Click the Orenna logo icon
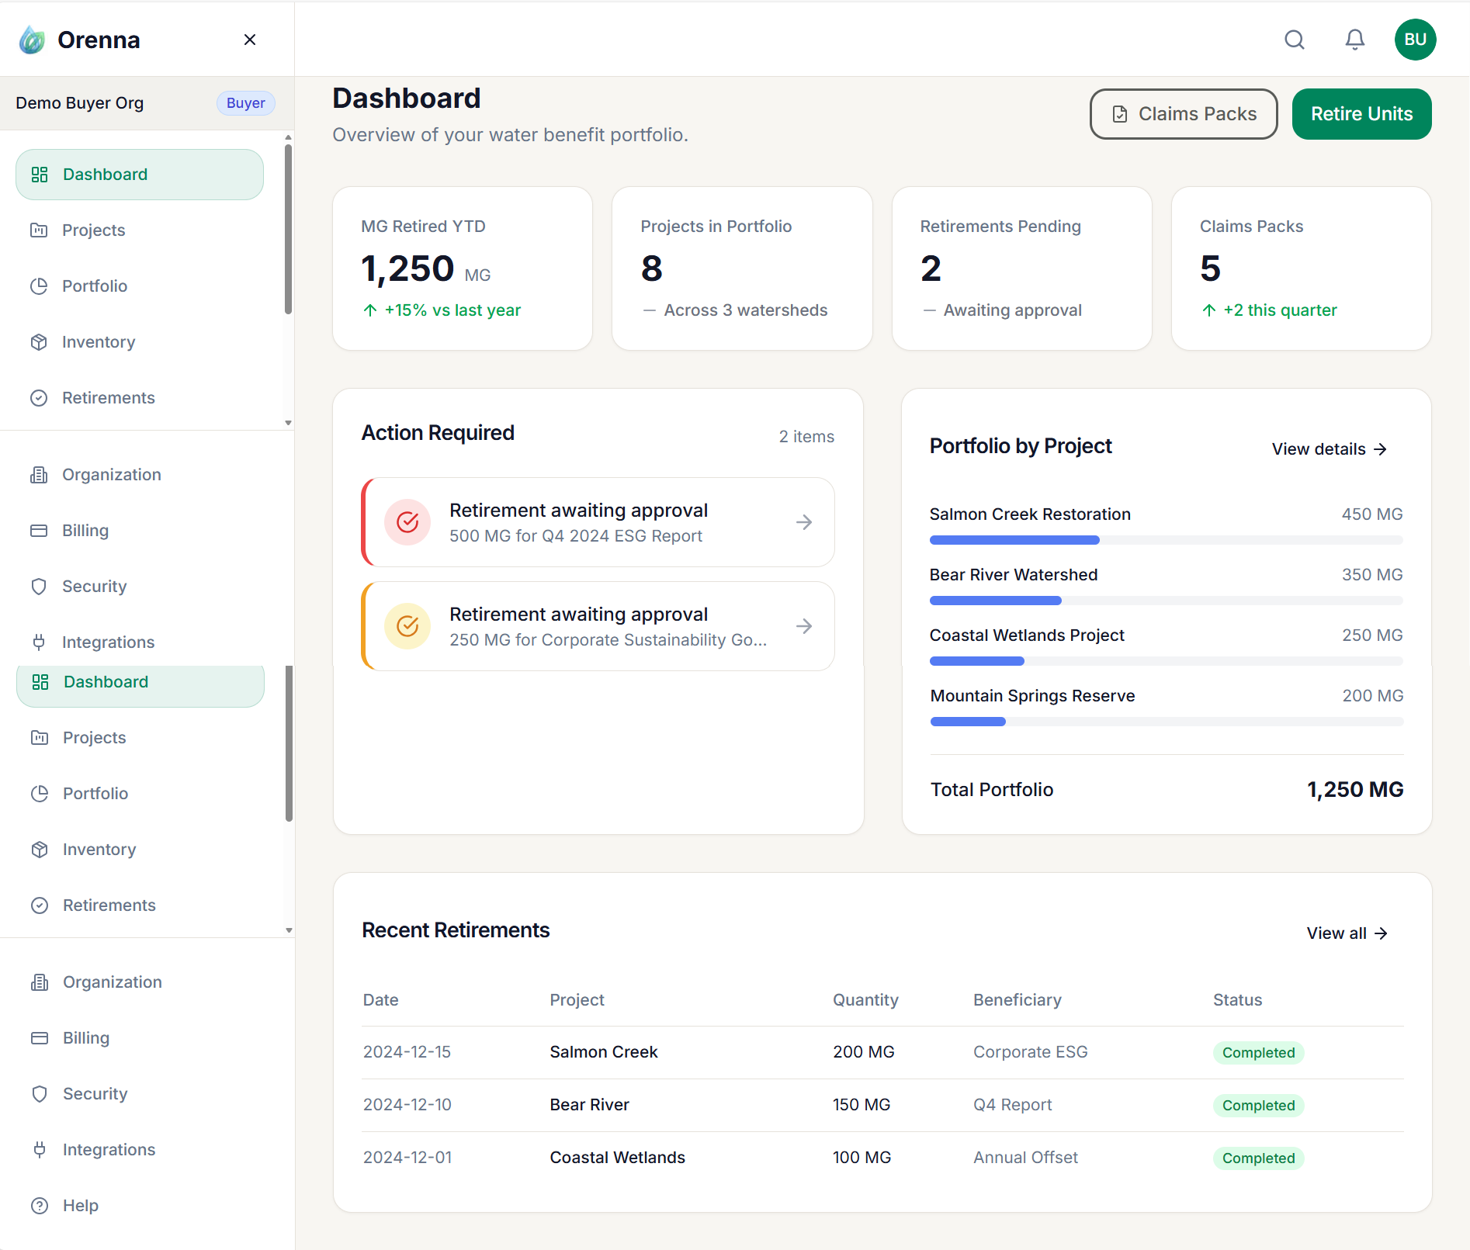Viewport: 1470px width, 1250px height. click(x=32, y=40)
